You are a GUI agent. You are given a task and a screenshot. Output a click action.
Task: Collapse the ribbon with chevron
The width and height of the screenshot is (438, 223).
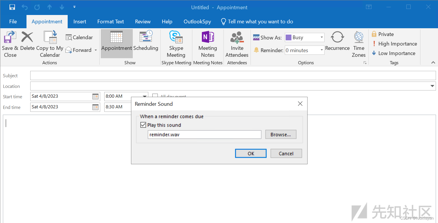click(433, 63)
